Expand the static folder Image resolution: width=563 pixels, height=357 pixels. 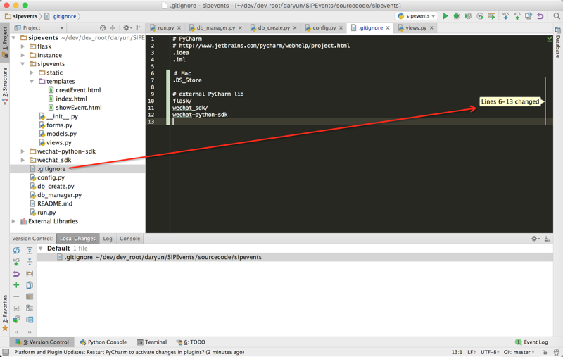(x=32, y=73)
